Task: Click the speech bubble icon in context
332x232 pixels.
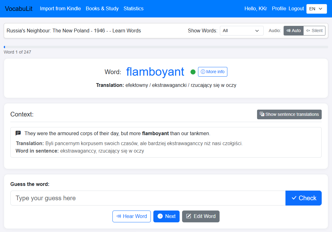Action: (18, 133)
